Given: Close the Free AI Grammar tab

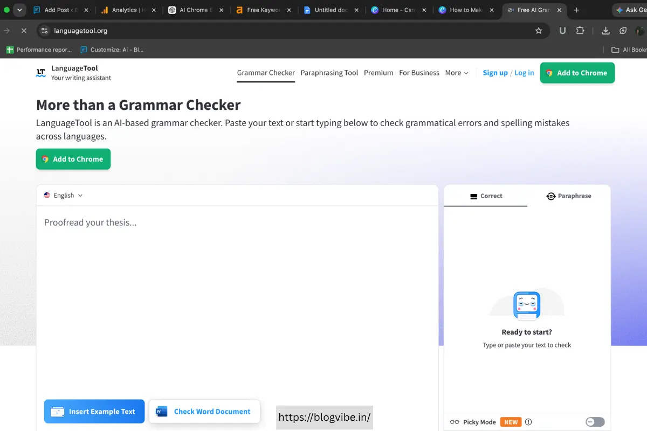Looking at the screenshot, I should pos(559,10).
